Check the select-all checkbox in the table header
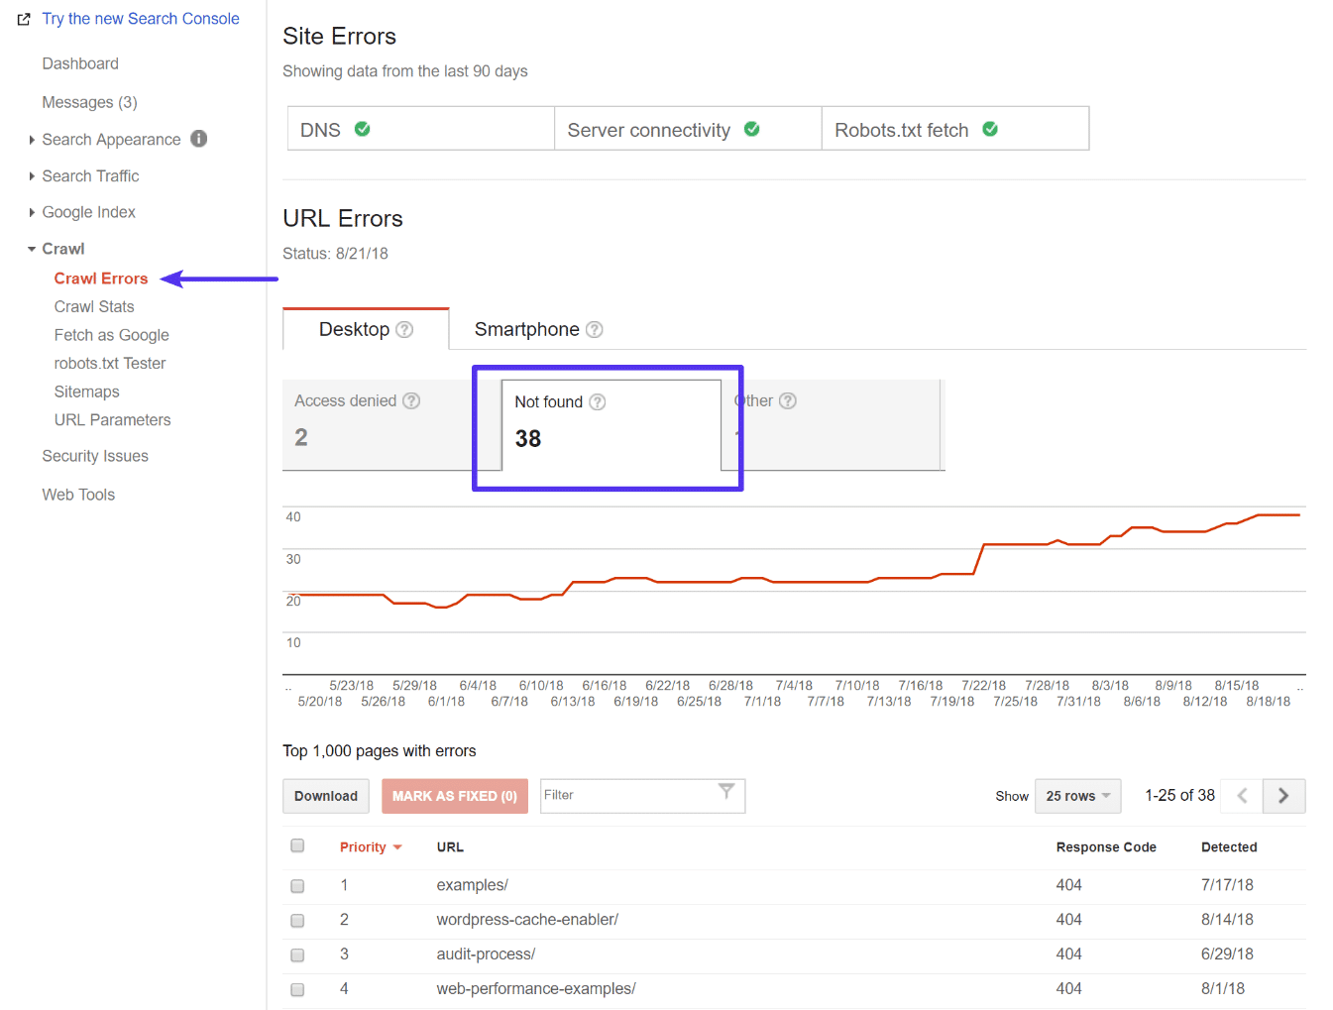 pyautogui.click(x=297, y=845)
